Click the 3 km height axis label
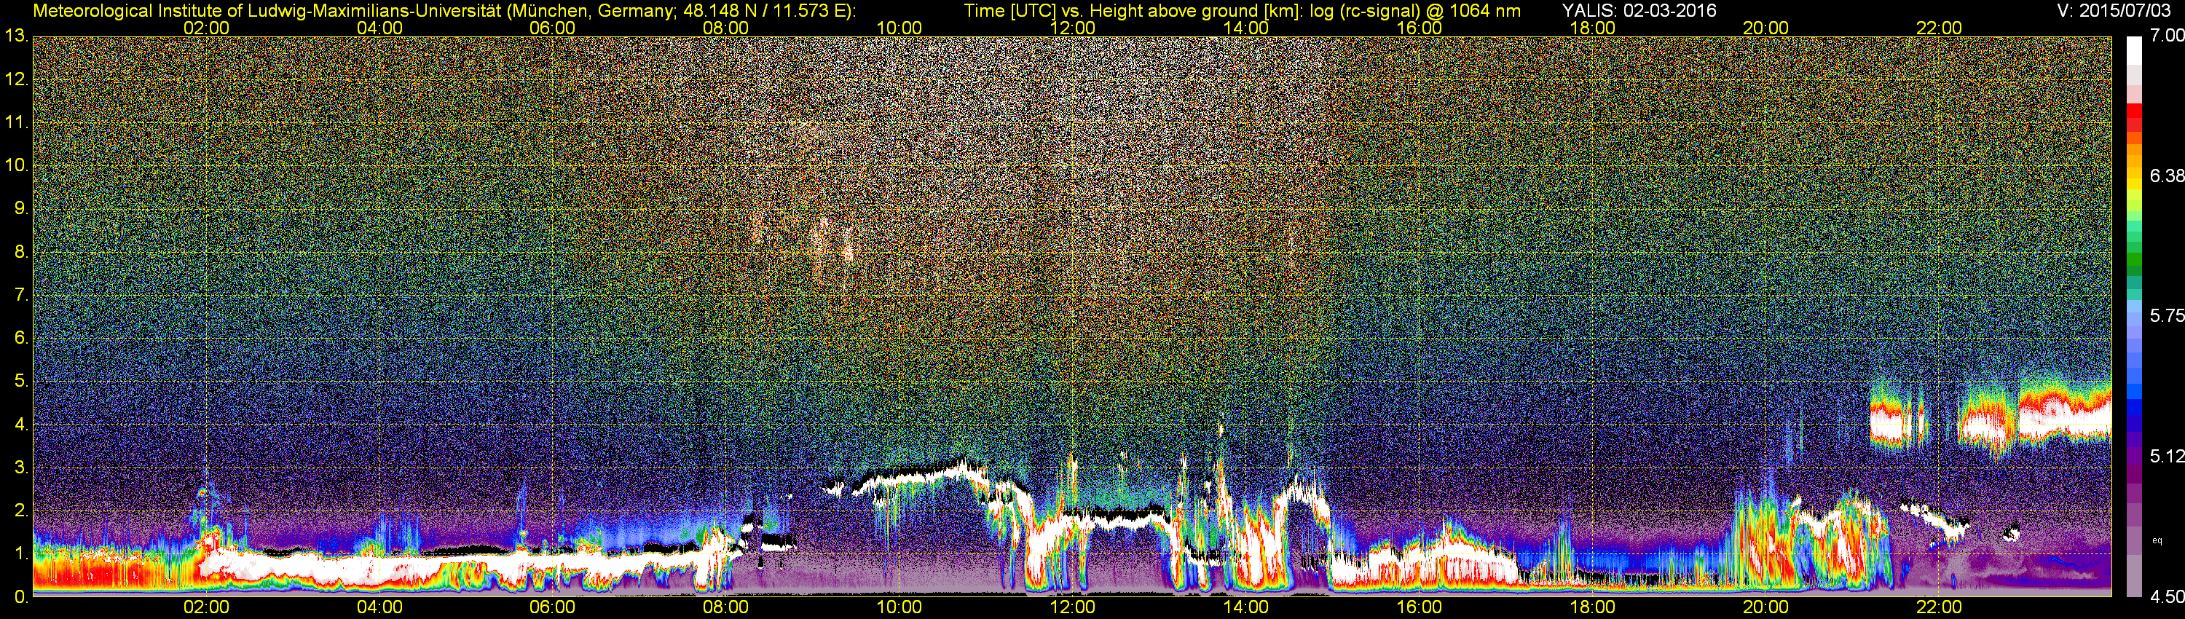The width and height of the screenshot is (2185, 619). 20,468
